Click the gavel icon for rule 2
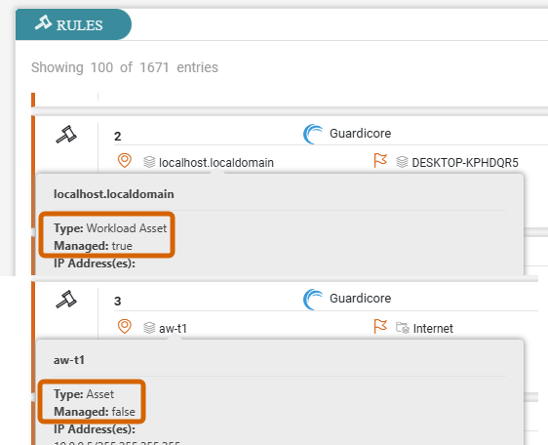The image size is (548, 445). coord(66,135)
